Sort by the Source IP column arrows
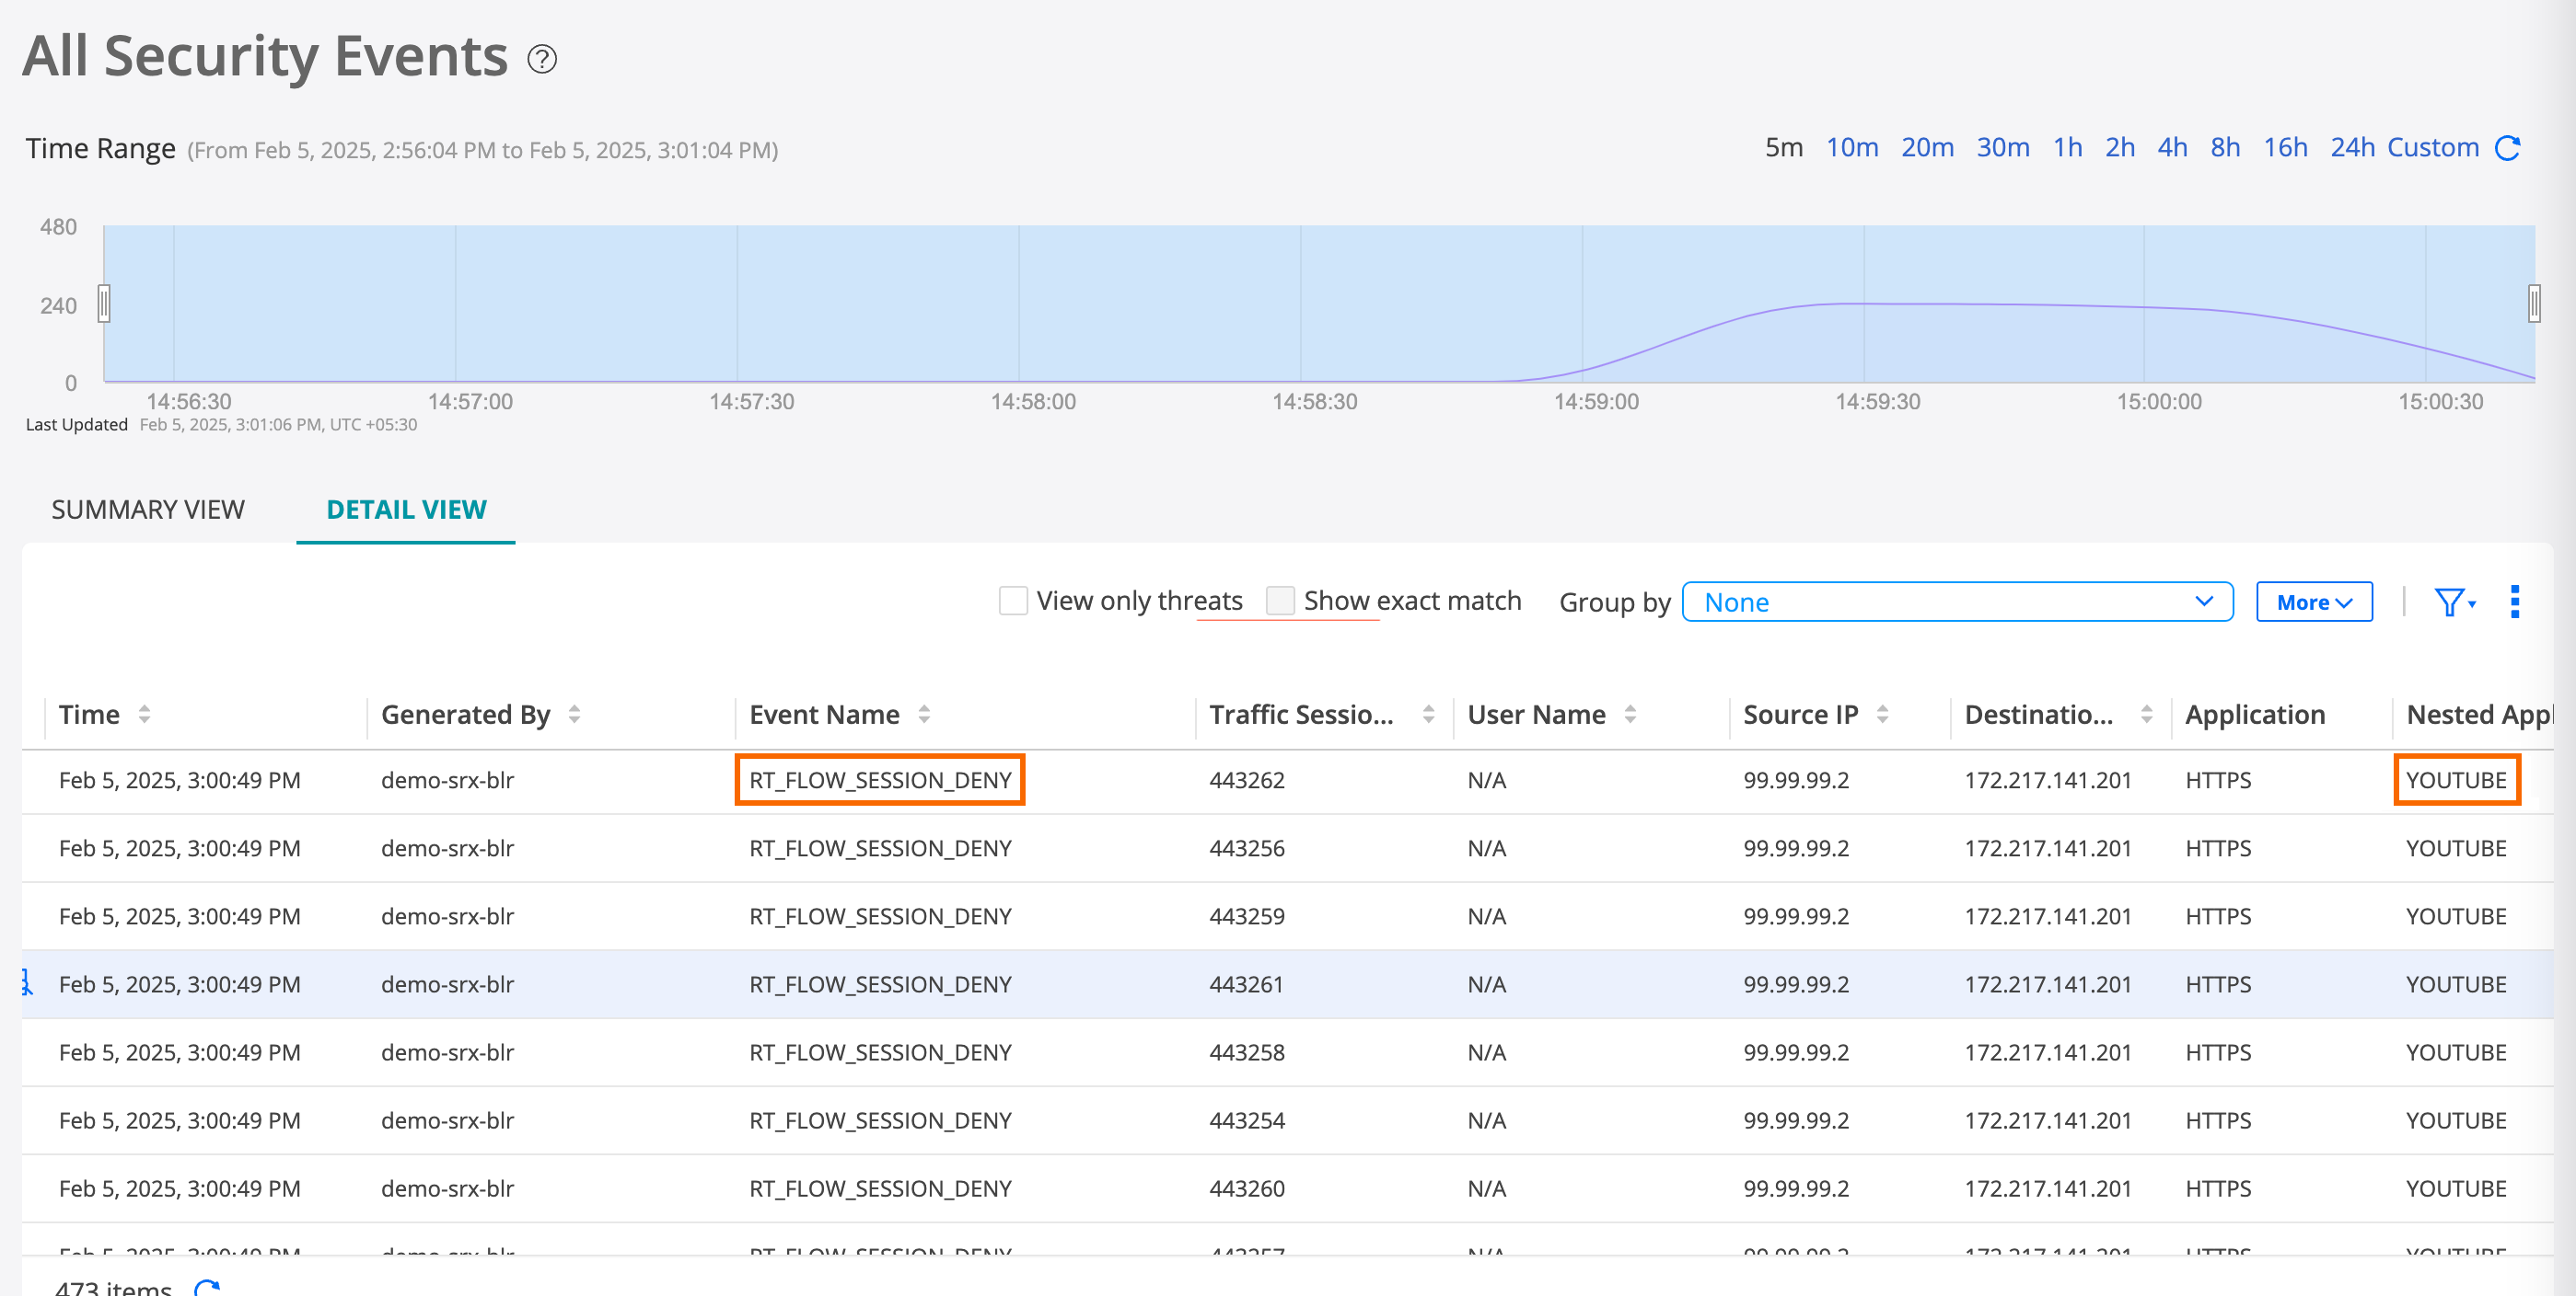The image size is (2576, 1296). click(1882, 715)
